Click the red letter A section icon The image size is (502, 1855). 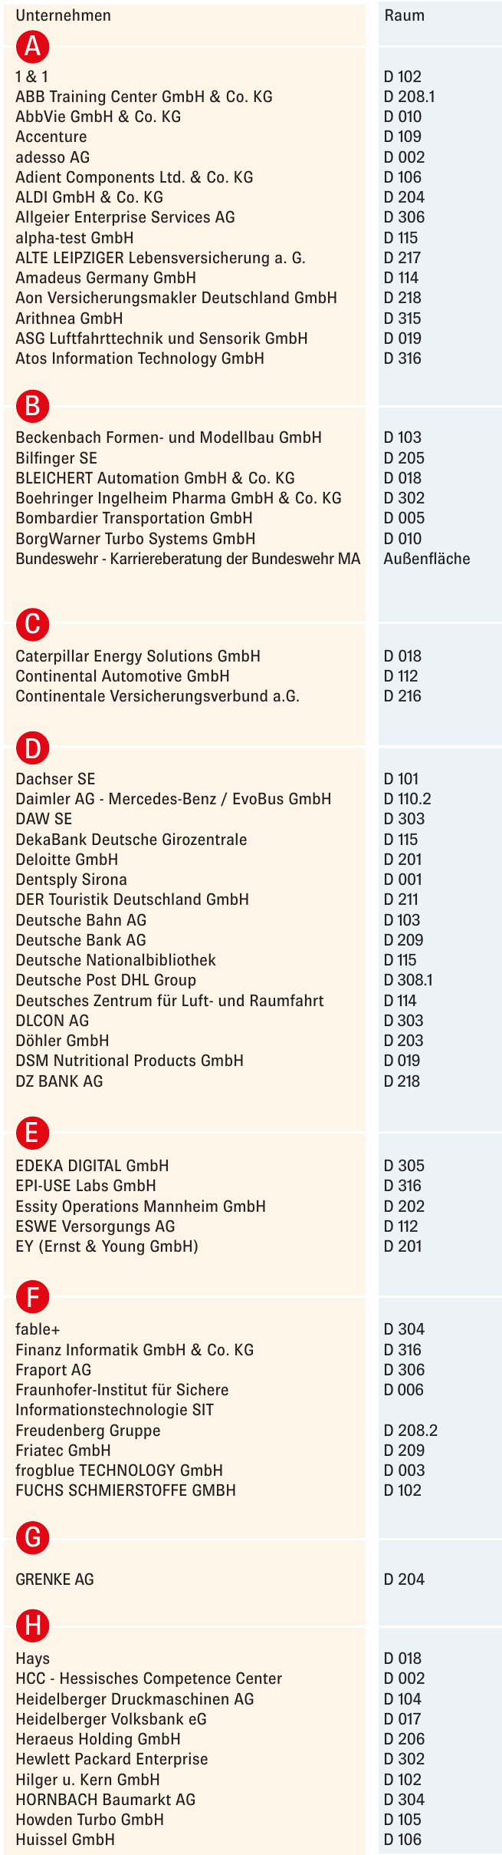click(32, 48)
